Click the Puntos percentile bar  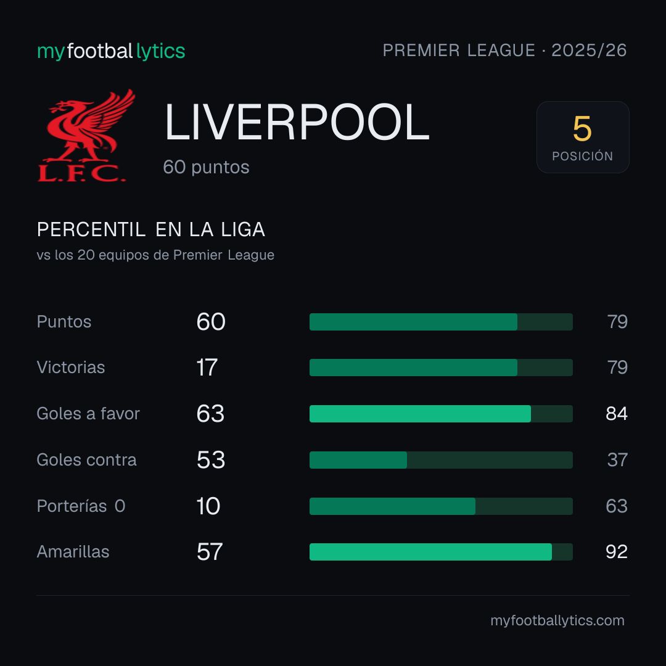pos(441,322)
